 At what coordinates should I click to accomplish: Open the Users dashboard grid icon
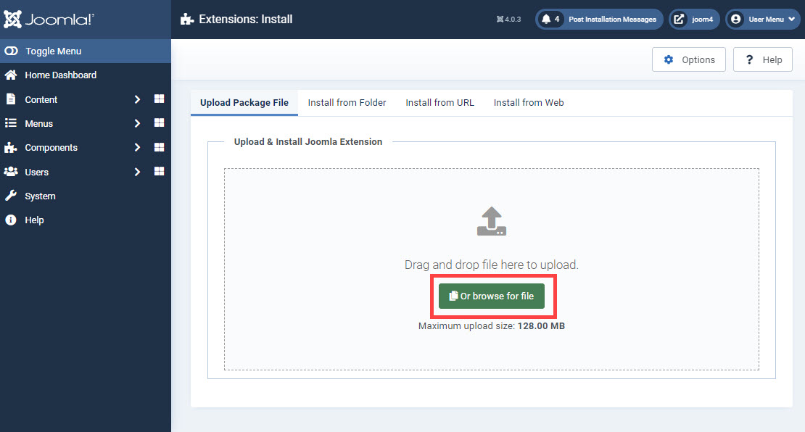point(159,171)
